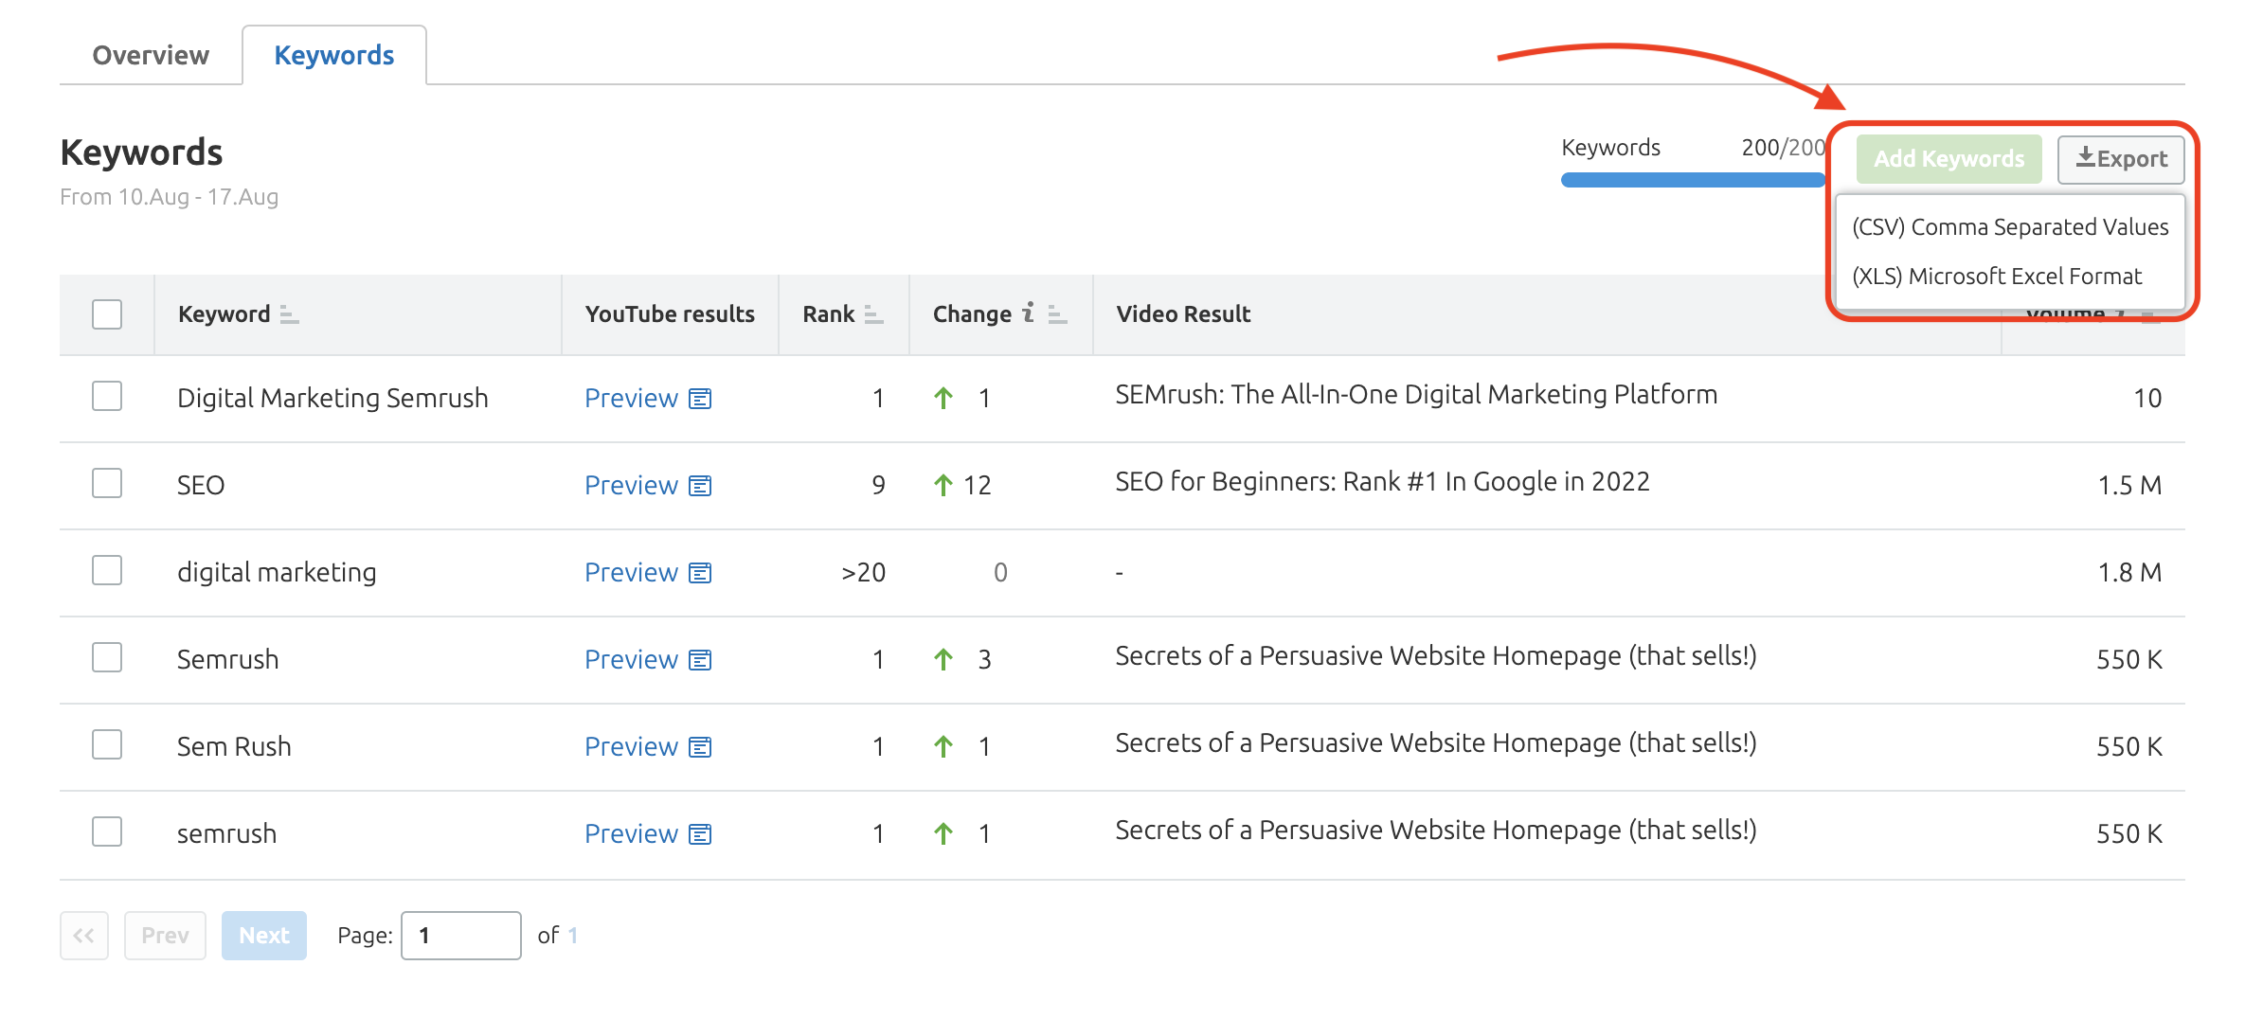
Task: Jump to first page using double-arrow icon
Action: (x=84, y=935)
